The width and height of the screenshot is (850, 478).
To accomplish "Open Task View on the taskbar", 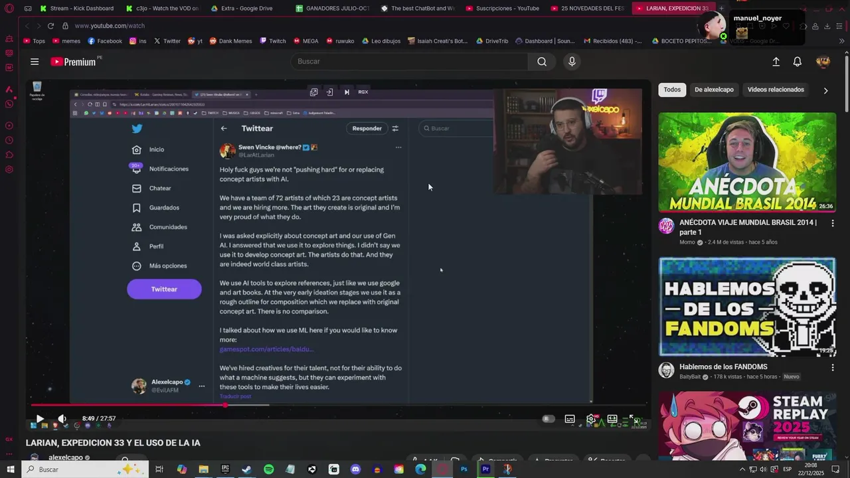I will point(159,469).
